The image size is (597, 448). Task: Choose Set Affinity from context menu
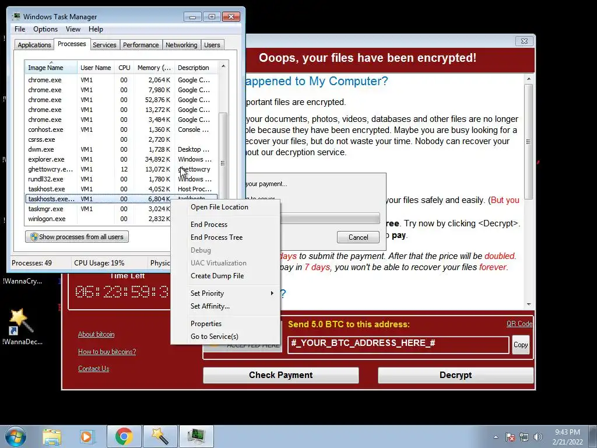(226, 306)
